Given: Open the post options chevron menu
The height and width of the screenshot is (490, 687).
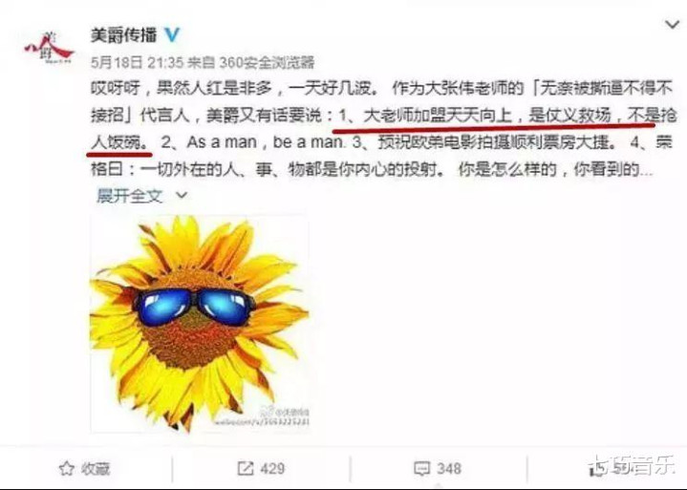Looking at the screenshot, I should pos(673,25).
